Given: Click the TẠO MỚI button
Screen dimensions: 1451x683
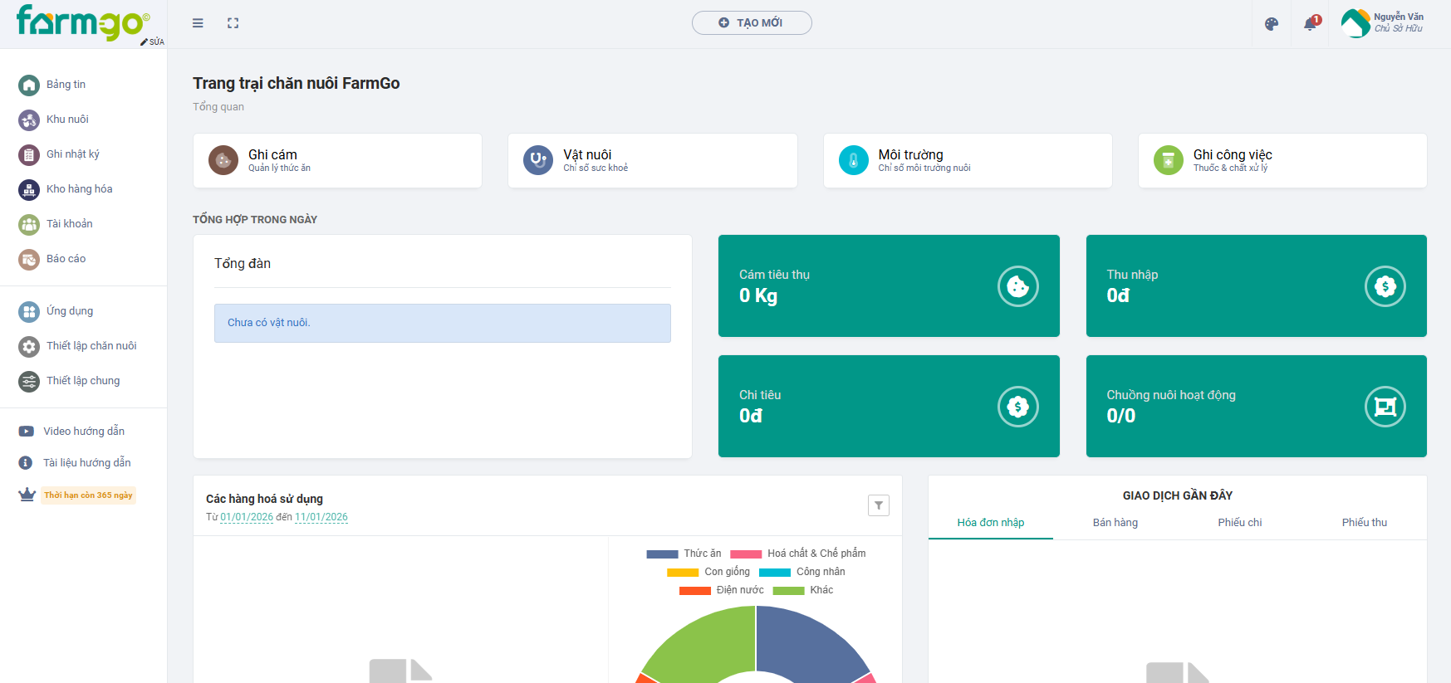Looking at the screenshot, I should [752, 23].
